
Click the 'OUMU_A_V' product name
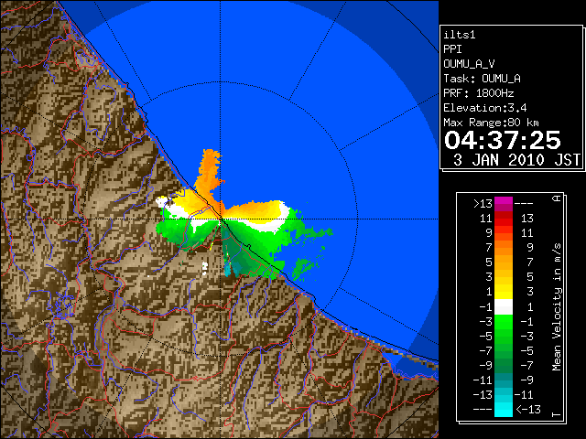469,64
